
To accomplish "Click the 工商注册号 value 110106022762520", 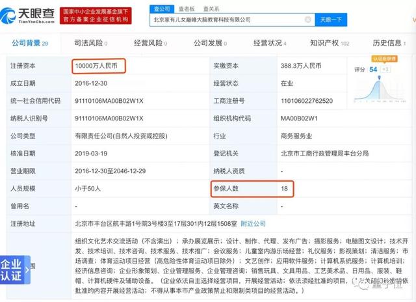I will click(x=307, y=101).
